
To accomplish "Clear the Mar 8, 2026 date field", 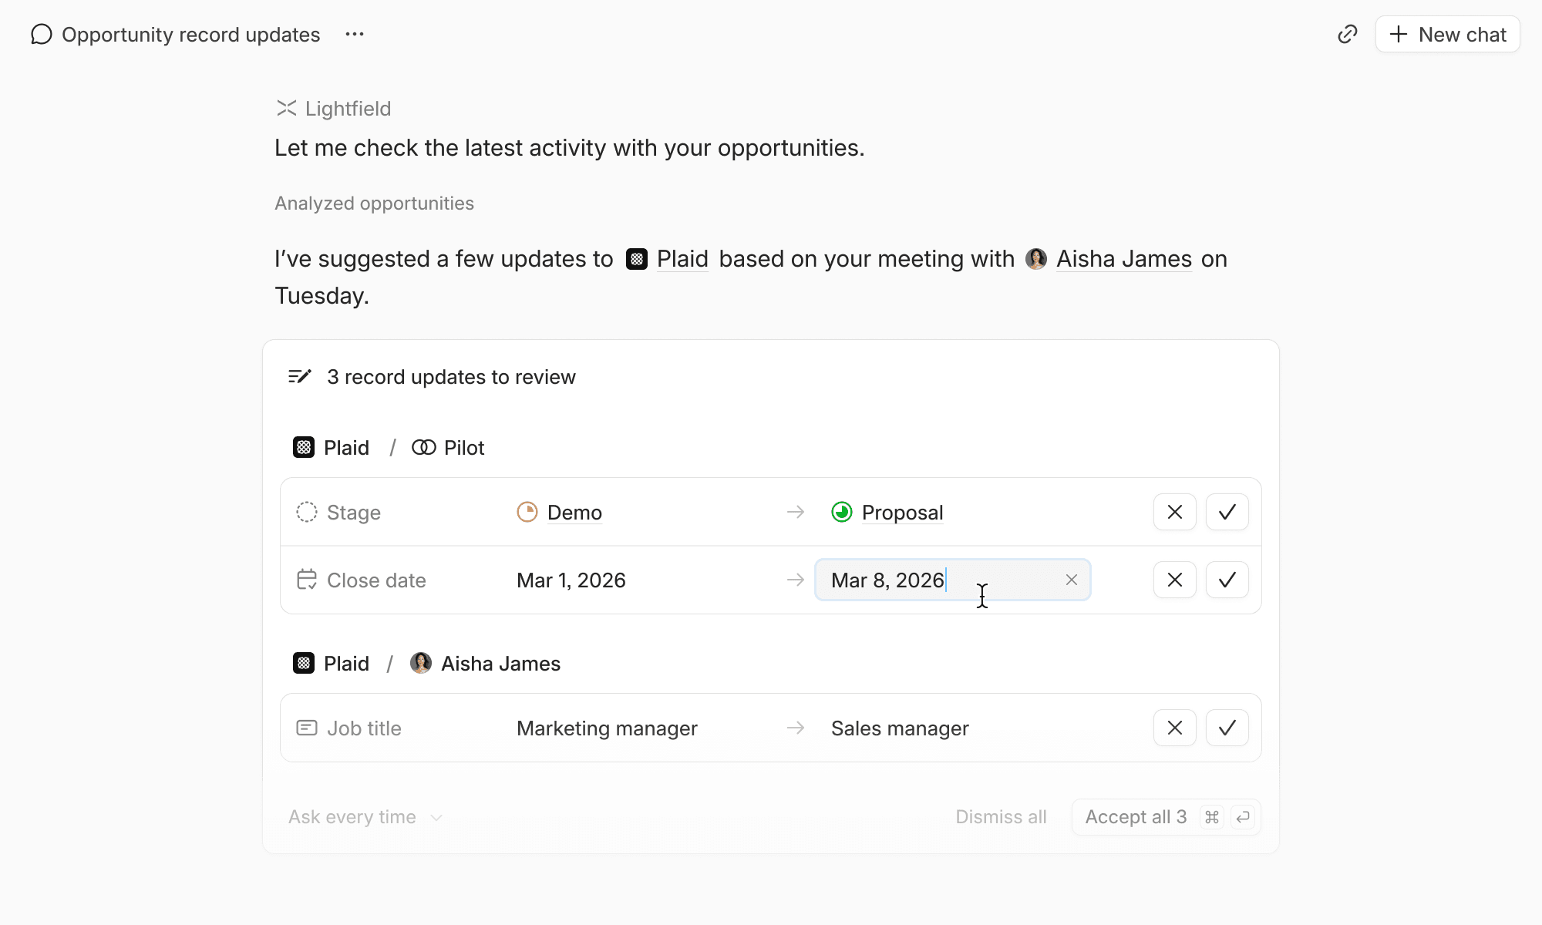I will click(x=1072, y=580).
